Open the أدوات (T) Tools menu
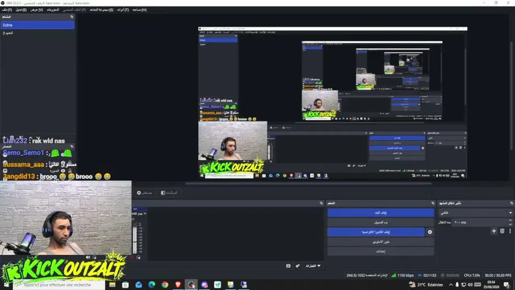This screenshot has height=290, width=515. pos(123,10)
